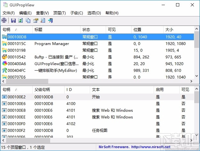Click the icon of selected row 000100D8

click(4, 37)
